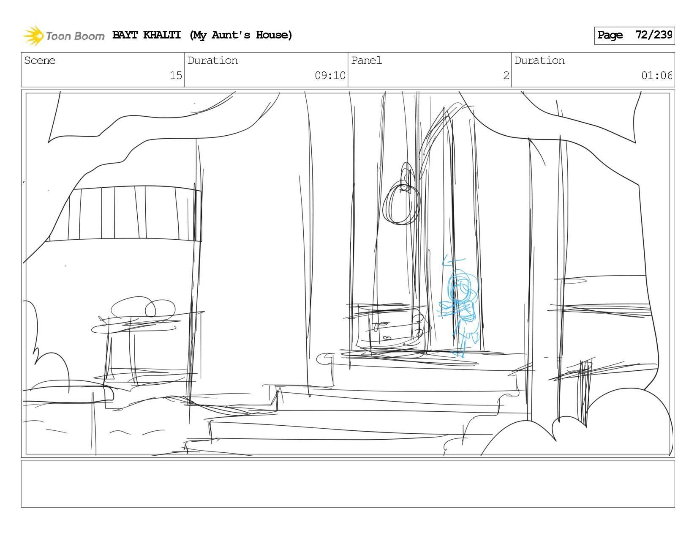This screenshot has height=539, width=697.
Task: Select panel duration 01:06
Action: pyautogui.click(x=656, y=76)
